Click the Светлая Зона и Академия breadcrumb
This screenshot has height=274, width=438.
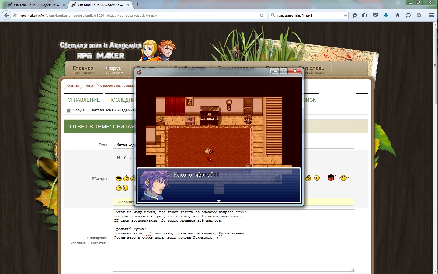point(117,86)
